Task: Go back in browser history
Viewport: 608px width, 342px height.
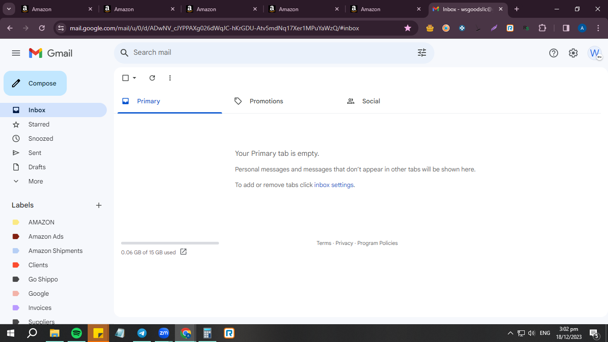Action: click(x=10, y=28)
